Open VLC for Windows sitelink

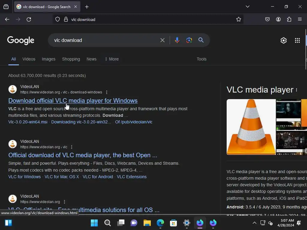25,177
